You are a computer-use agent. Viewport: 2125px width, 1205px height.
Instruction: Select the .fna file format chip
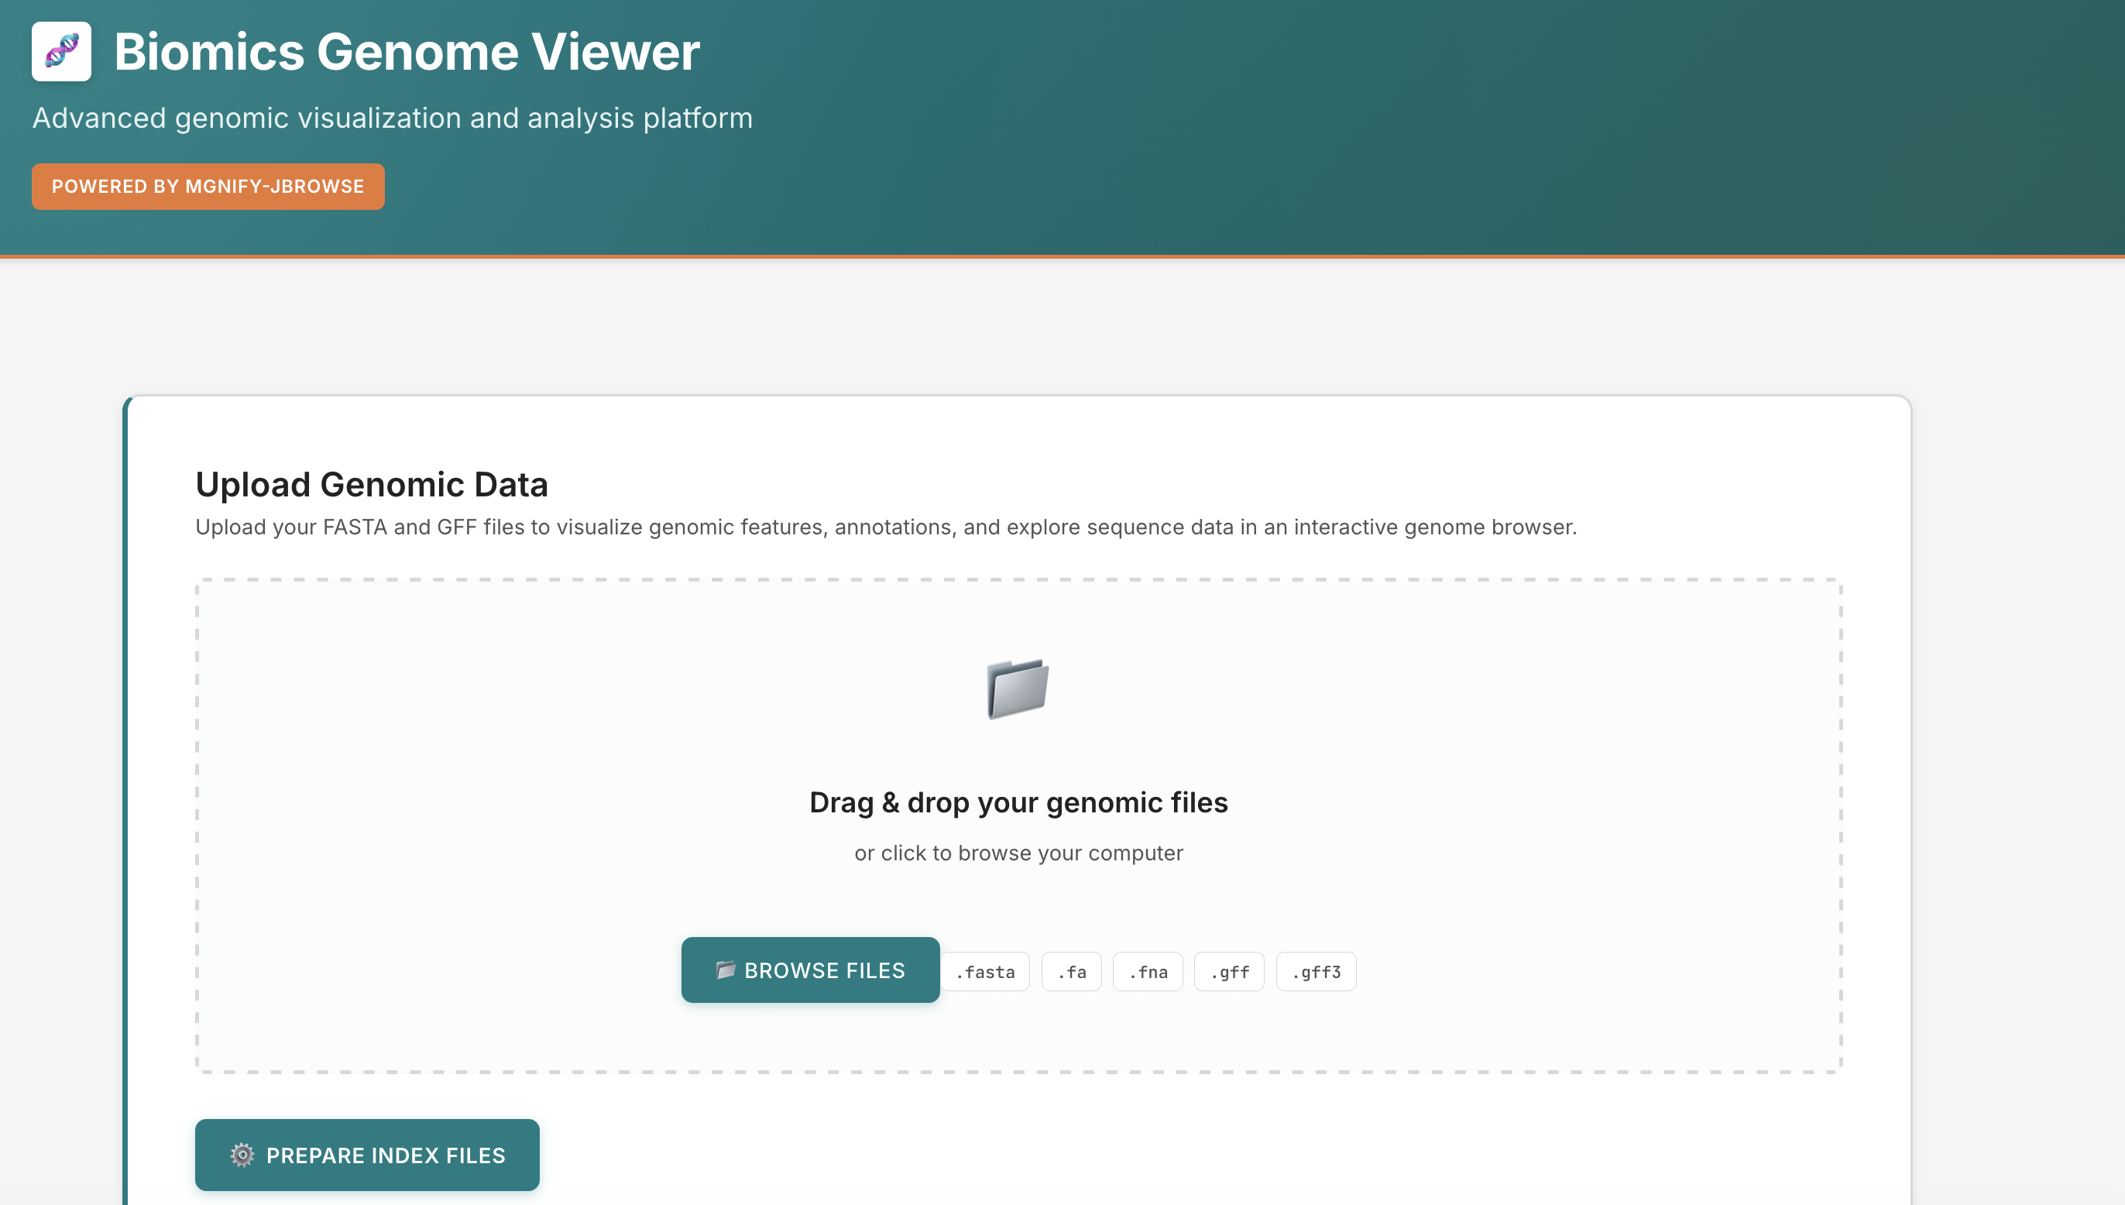pos(1148,972)
